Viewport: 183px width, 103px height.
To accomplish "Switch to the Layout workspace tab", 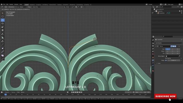I will [x=27, y=5].
